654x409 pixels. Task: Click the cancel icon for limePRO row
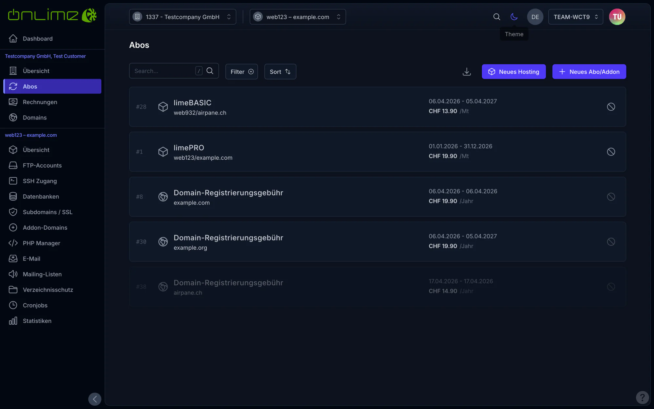click(611, 152)
